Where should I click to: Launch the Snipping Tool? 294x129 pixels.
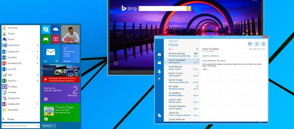[20, 98]
